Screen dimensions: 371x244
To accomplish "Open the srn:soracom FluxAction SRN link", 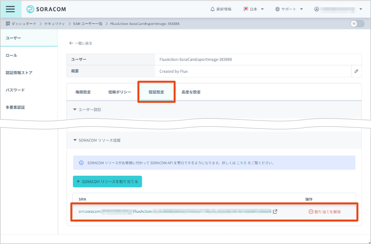I will 175,211.
